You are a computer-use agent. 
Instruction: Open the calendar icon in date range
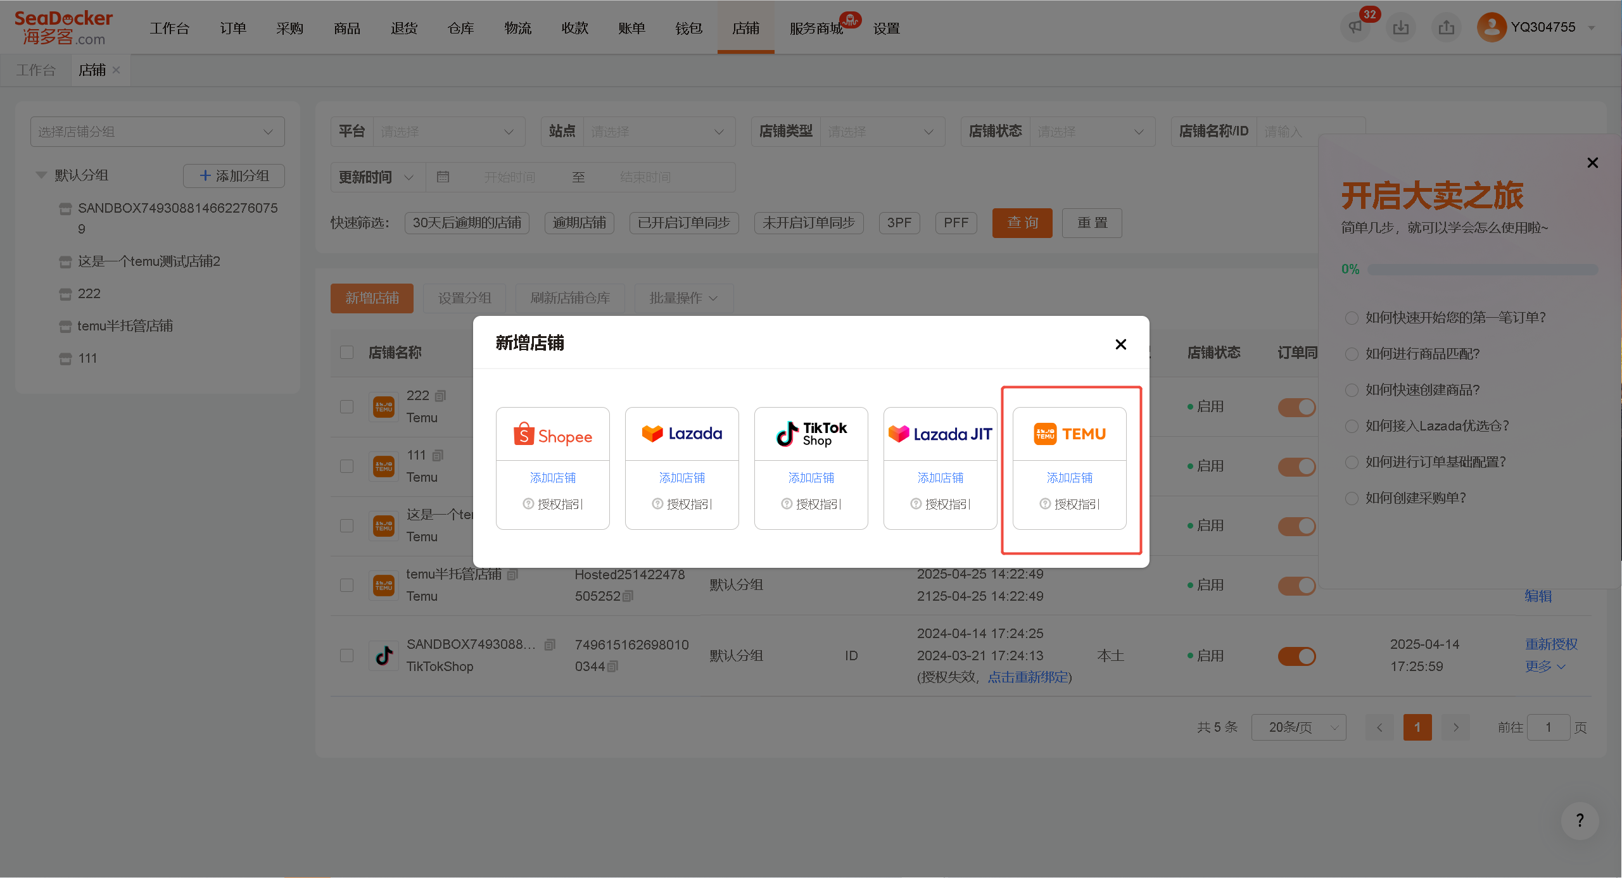point(443,177)
